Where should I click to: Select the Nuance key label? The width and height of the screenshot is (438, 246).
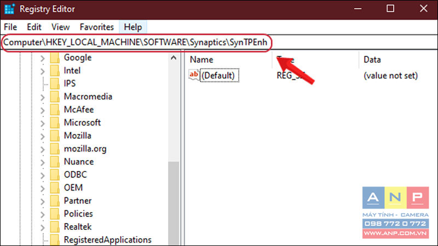pos(79,162)
